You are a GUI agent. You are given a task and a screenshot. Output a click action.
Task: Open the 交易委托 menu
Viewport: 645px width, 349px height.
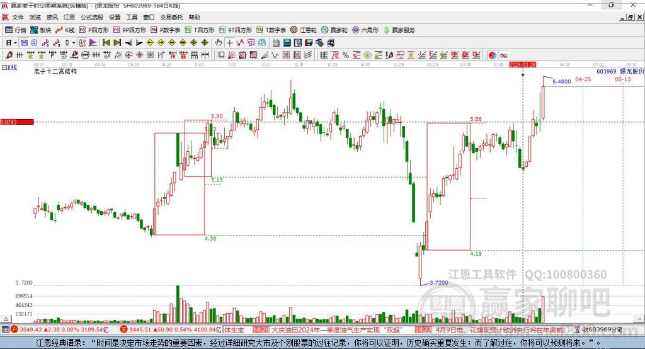pos(171,17)
